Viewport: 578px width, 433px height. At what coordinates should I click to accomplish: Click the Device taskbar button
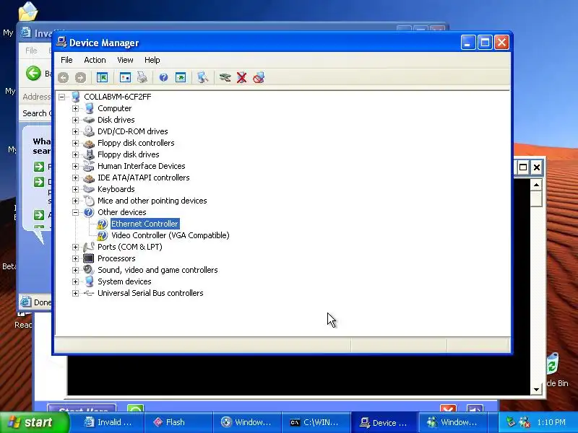point(384,422)
